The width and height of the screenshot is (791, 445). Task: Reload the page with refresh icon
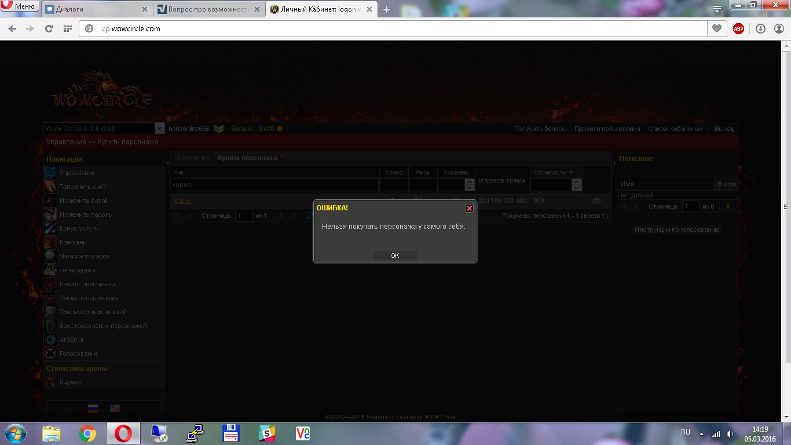(x=49, y=28)
